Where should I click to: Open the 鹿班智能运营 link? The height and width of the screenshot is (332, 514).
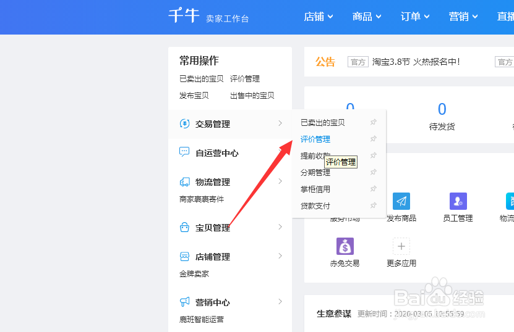pyautogui.click(x=202, y=319)
